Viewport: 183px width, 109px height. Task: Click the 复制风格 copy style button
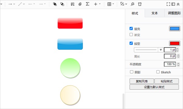coord(142,81)
